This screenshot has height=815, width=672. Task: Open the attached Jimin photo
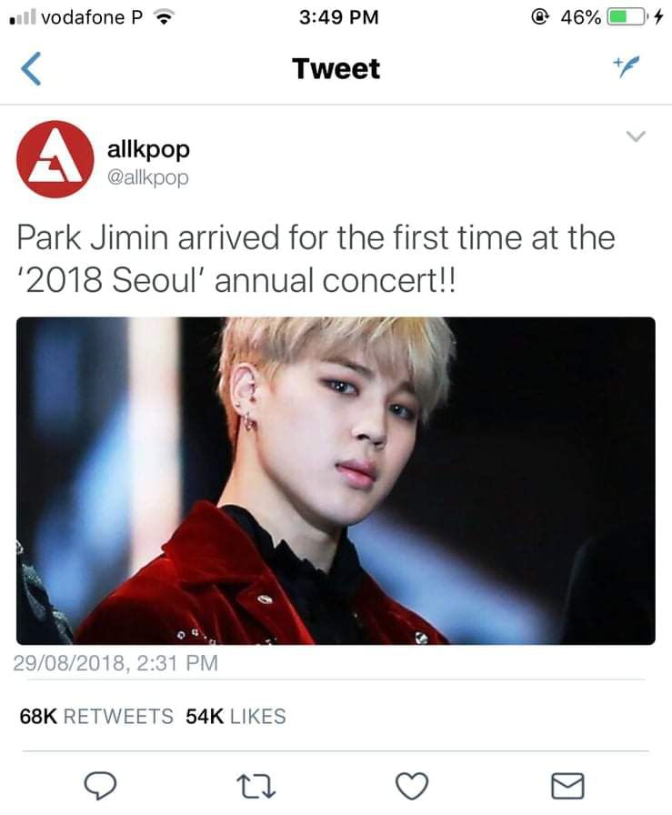pyautogui.click(x=336, y=481)
